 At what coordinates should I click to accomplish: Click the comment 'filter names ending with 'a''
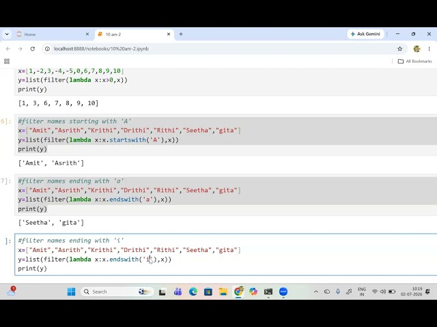click(71, 181)
